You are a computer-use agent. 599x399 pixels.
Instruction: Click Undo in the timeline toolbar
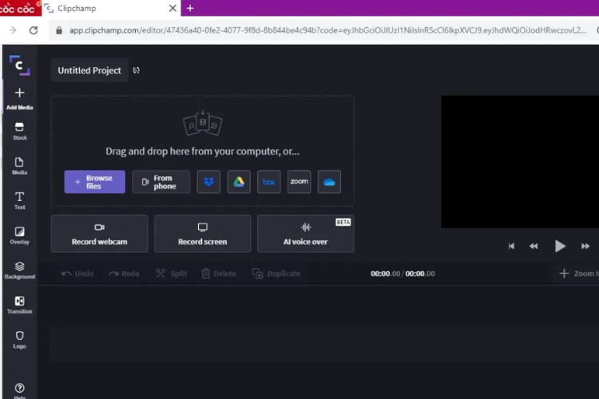coord(77,274)
